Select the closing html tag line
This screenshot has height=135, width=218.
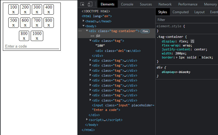(x=88, y=130)
